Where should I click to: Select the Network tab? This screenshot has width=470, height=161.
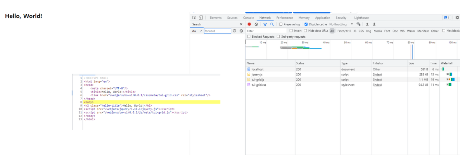click(x=265, y=18)
